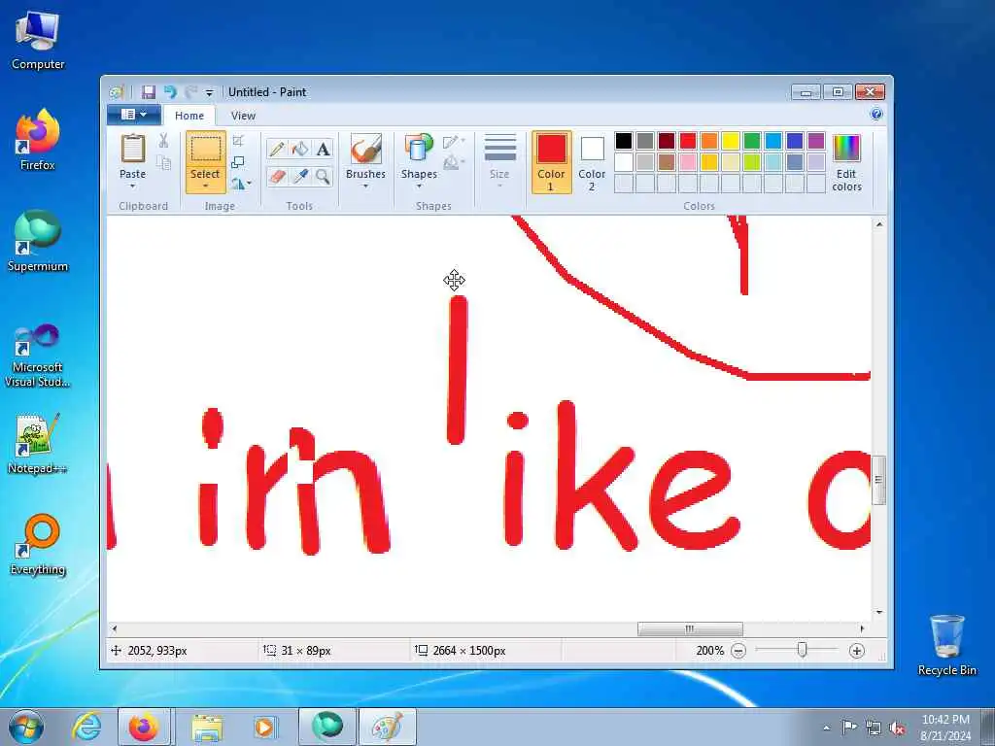Click the Copy icon
Viewport: 995px width, 746px height.
[x=163, y=162]
